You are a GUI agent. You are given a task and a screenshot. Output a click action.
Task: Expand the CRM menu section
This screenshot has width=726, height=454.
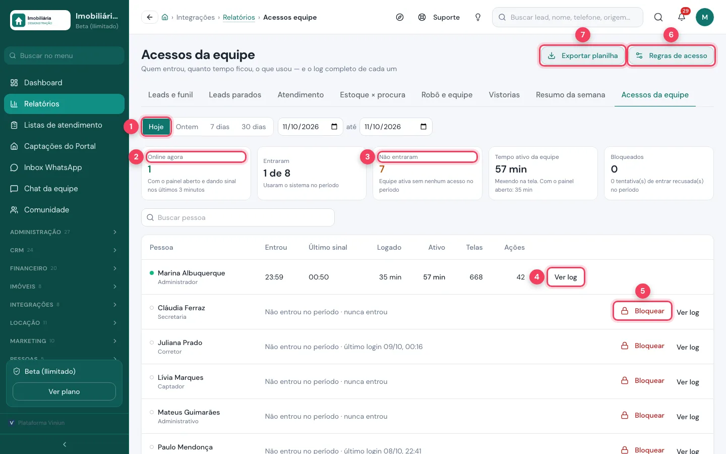(x=64, y=250)
